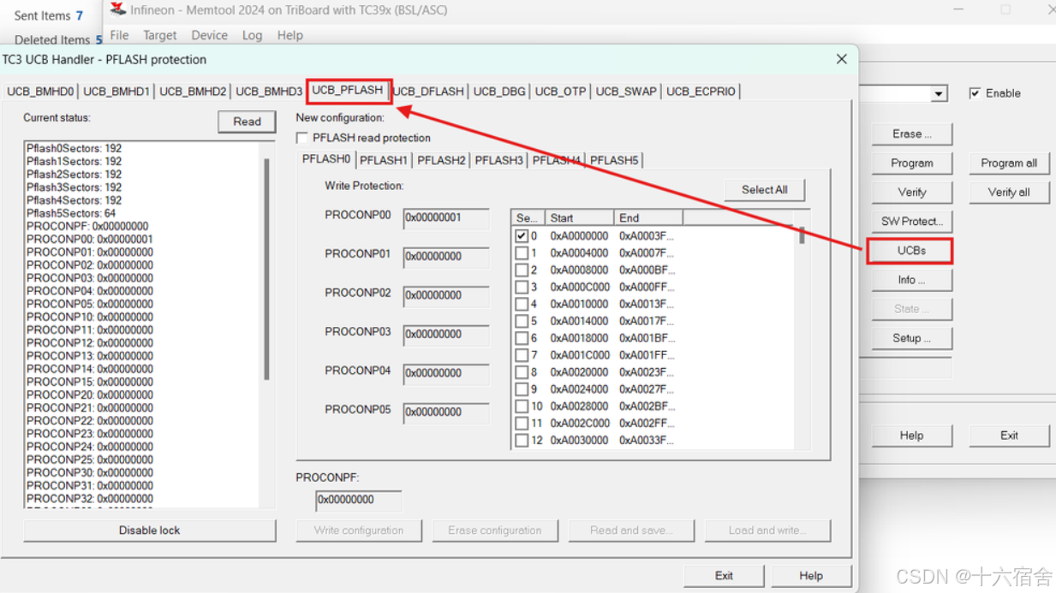The image size is (1056, 593).
Task: Click Help in the UCB Handler dialog
Action: (811, 576)
